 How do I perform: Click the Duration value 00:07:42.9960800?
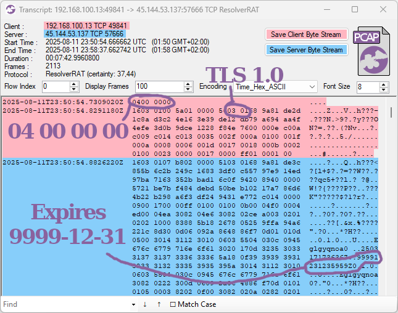click(x=72, y=58)
